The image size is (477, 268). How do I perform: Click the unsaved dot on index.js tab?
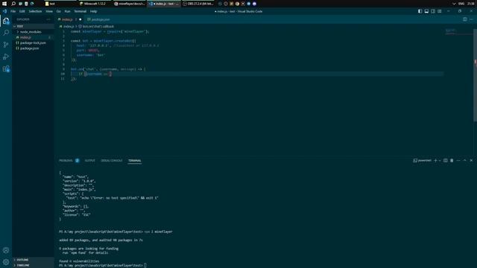(80, 19)
